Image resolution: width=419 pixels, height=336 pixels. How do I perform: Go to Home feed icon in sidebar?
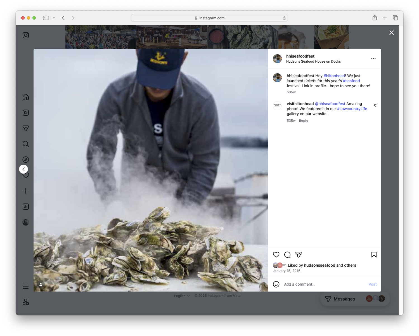click(x=26, y=97)
